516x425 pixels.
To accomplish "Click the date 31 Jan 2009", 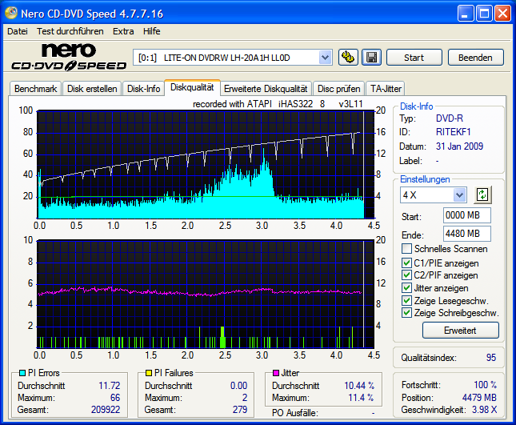I will [x=459, y=146].
